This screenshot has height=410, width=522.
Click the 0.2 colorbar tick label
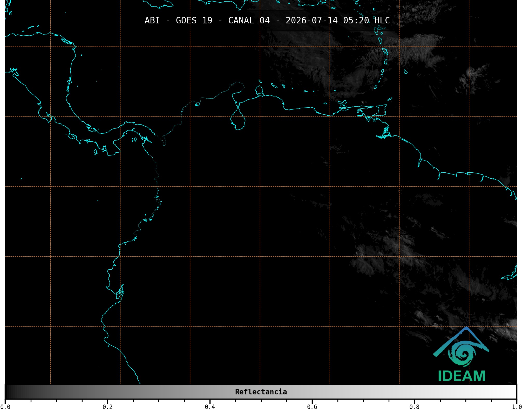[107, 407]
